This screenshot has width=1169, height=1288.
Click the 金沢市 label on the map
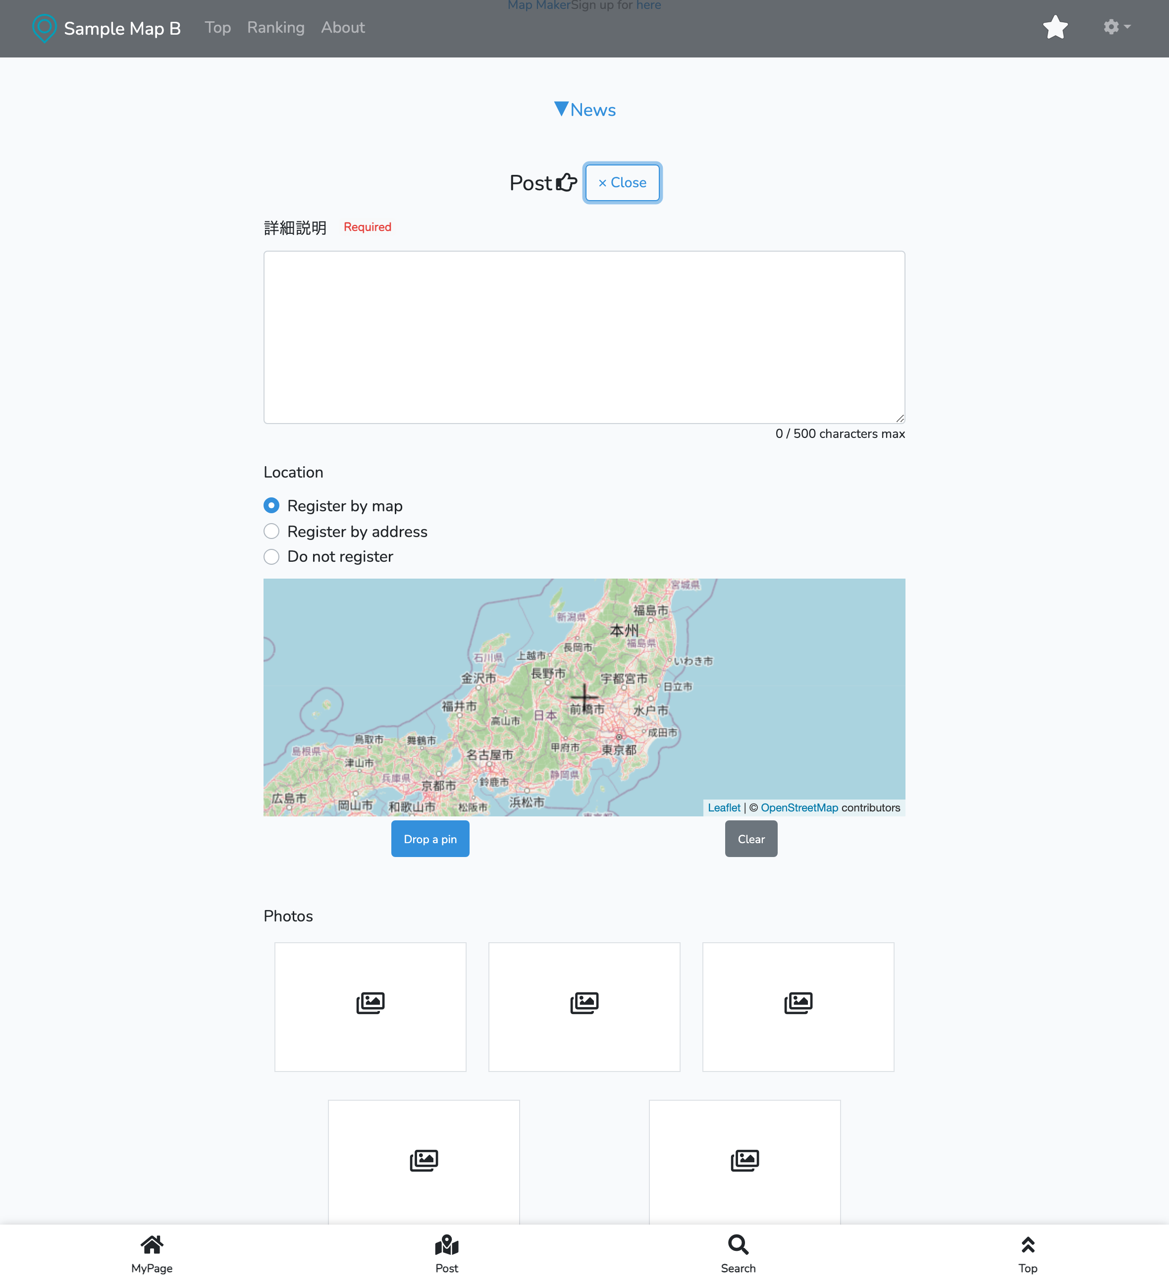coord(478,679)
